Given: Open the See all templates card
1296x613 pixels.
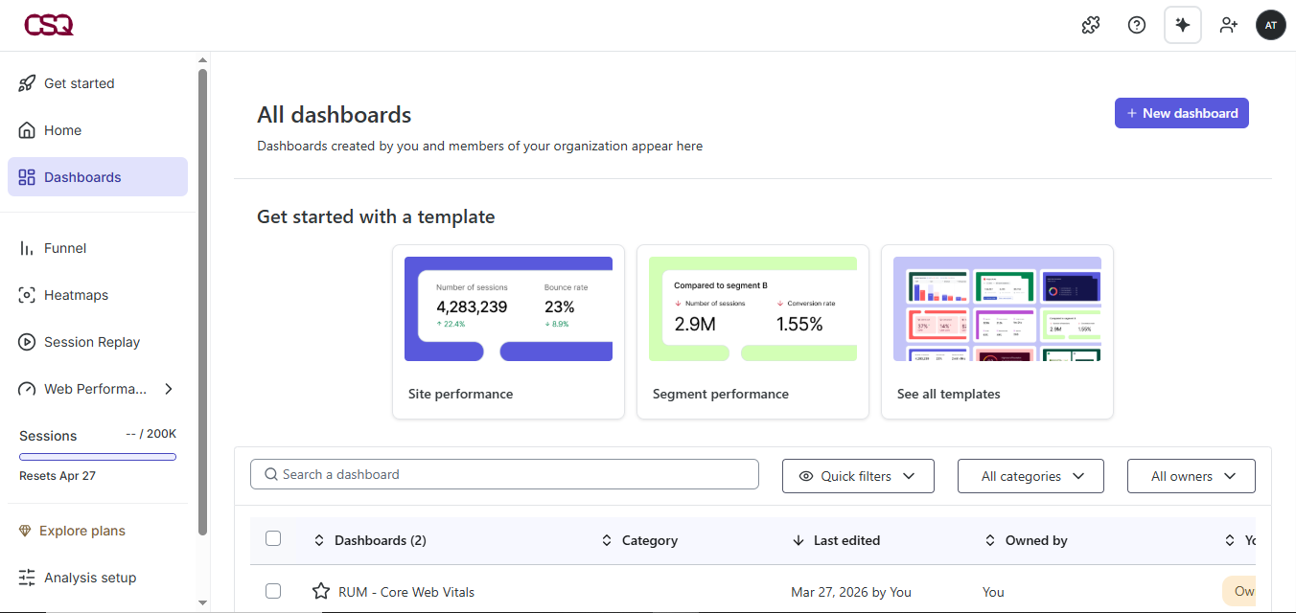Looking at the screenshot, I should 997,331.
